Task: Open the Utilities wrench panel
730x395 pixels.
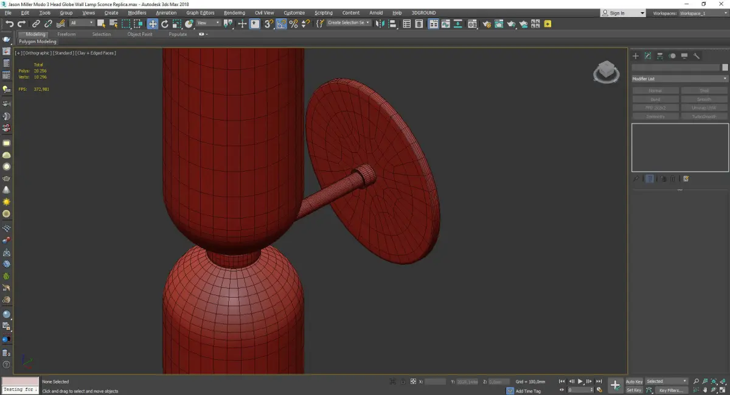Action: pyautogui.click(x=697, y=56)
